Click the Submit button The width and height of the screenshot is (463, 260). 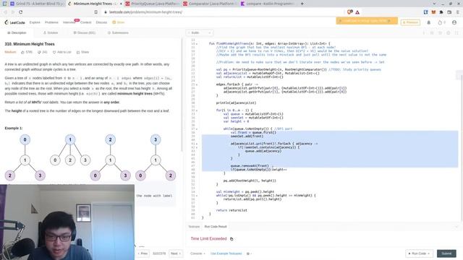(446, 253)
